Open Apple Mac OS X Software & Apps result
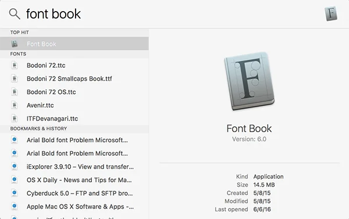The width and height of the screenshot is (349, 219). click(x=74, y=207)
